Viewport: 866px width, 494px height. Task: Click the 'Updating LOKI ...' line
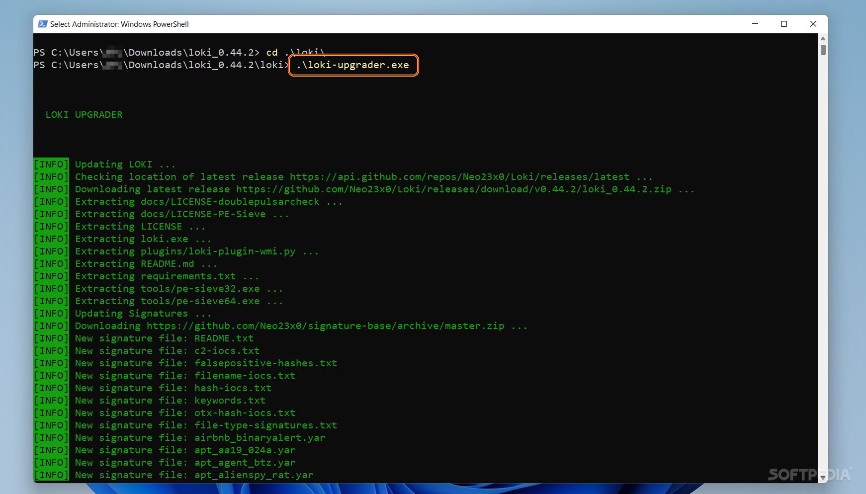pyautogui.click(x=125, y=165)
